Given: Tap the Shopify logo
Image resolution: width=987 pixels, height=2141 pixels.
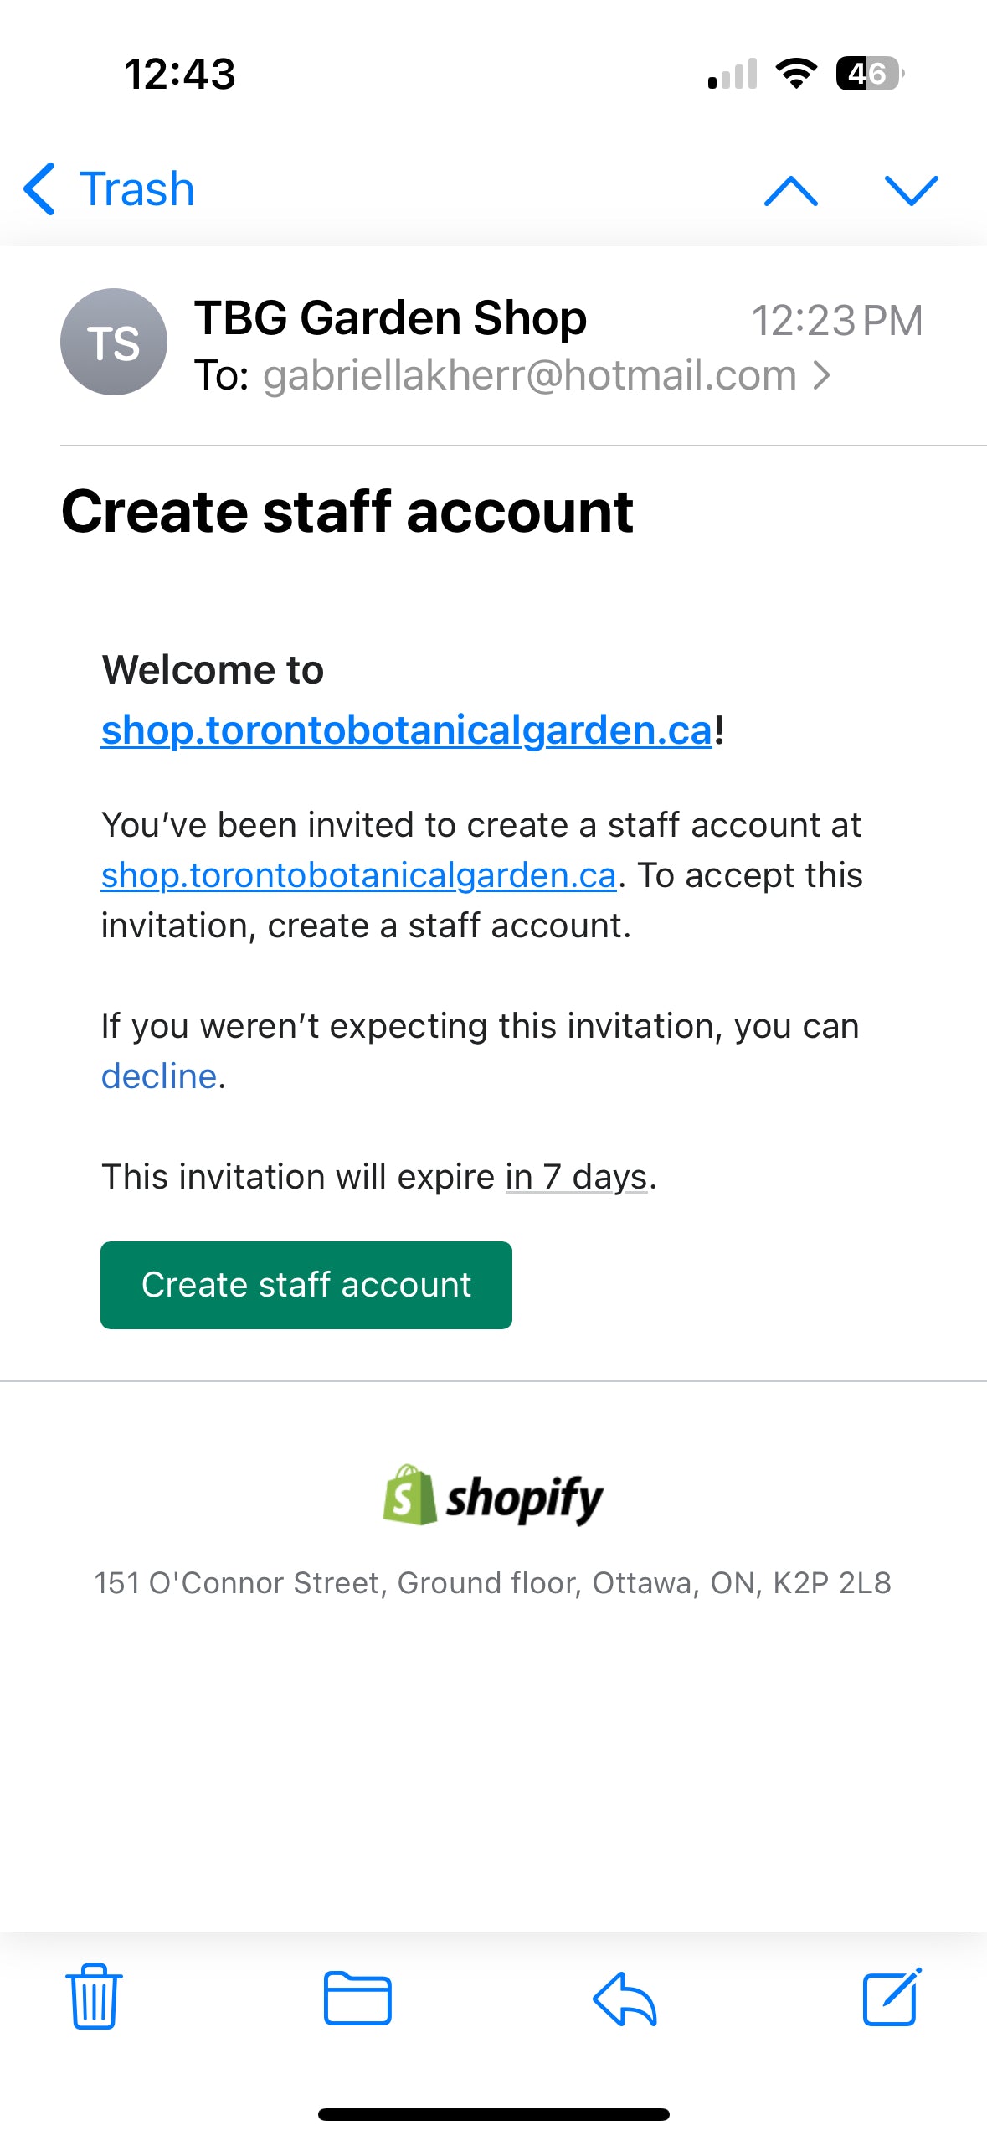Looking at the screenshot, I should point(493,1496).
